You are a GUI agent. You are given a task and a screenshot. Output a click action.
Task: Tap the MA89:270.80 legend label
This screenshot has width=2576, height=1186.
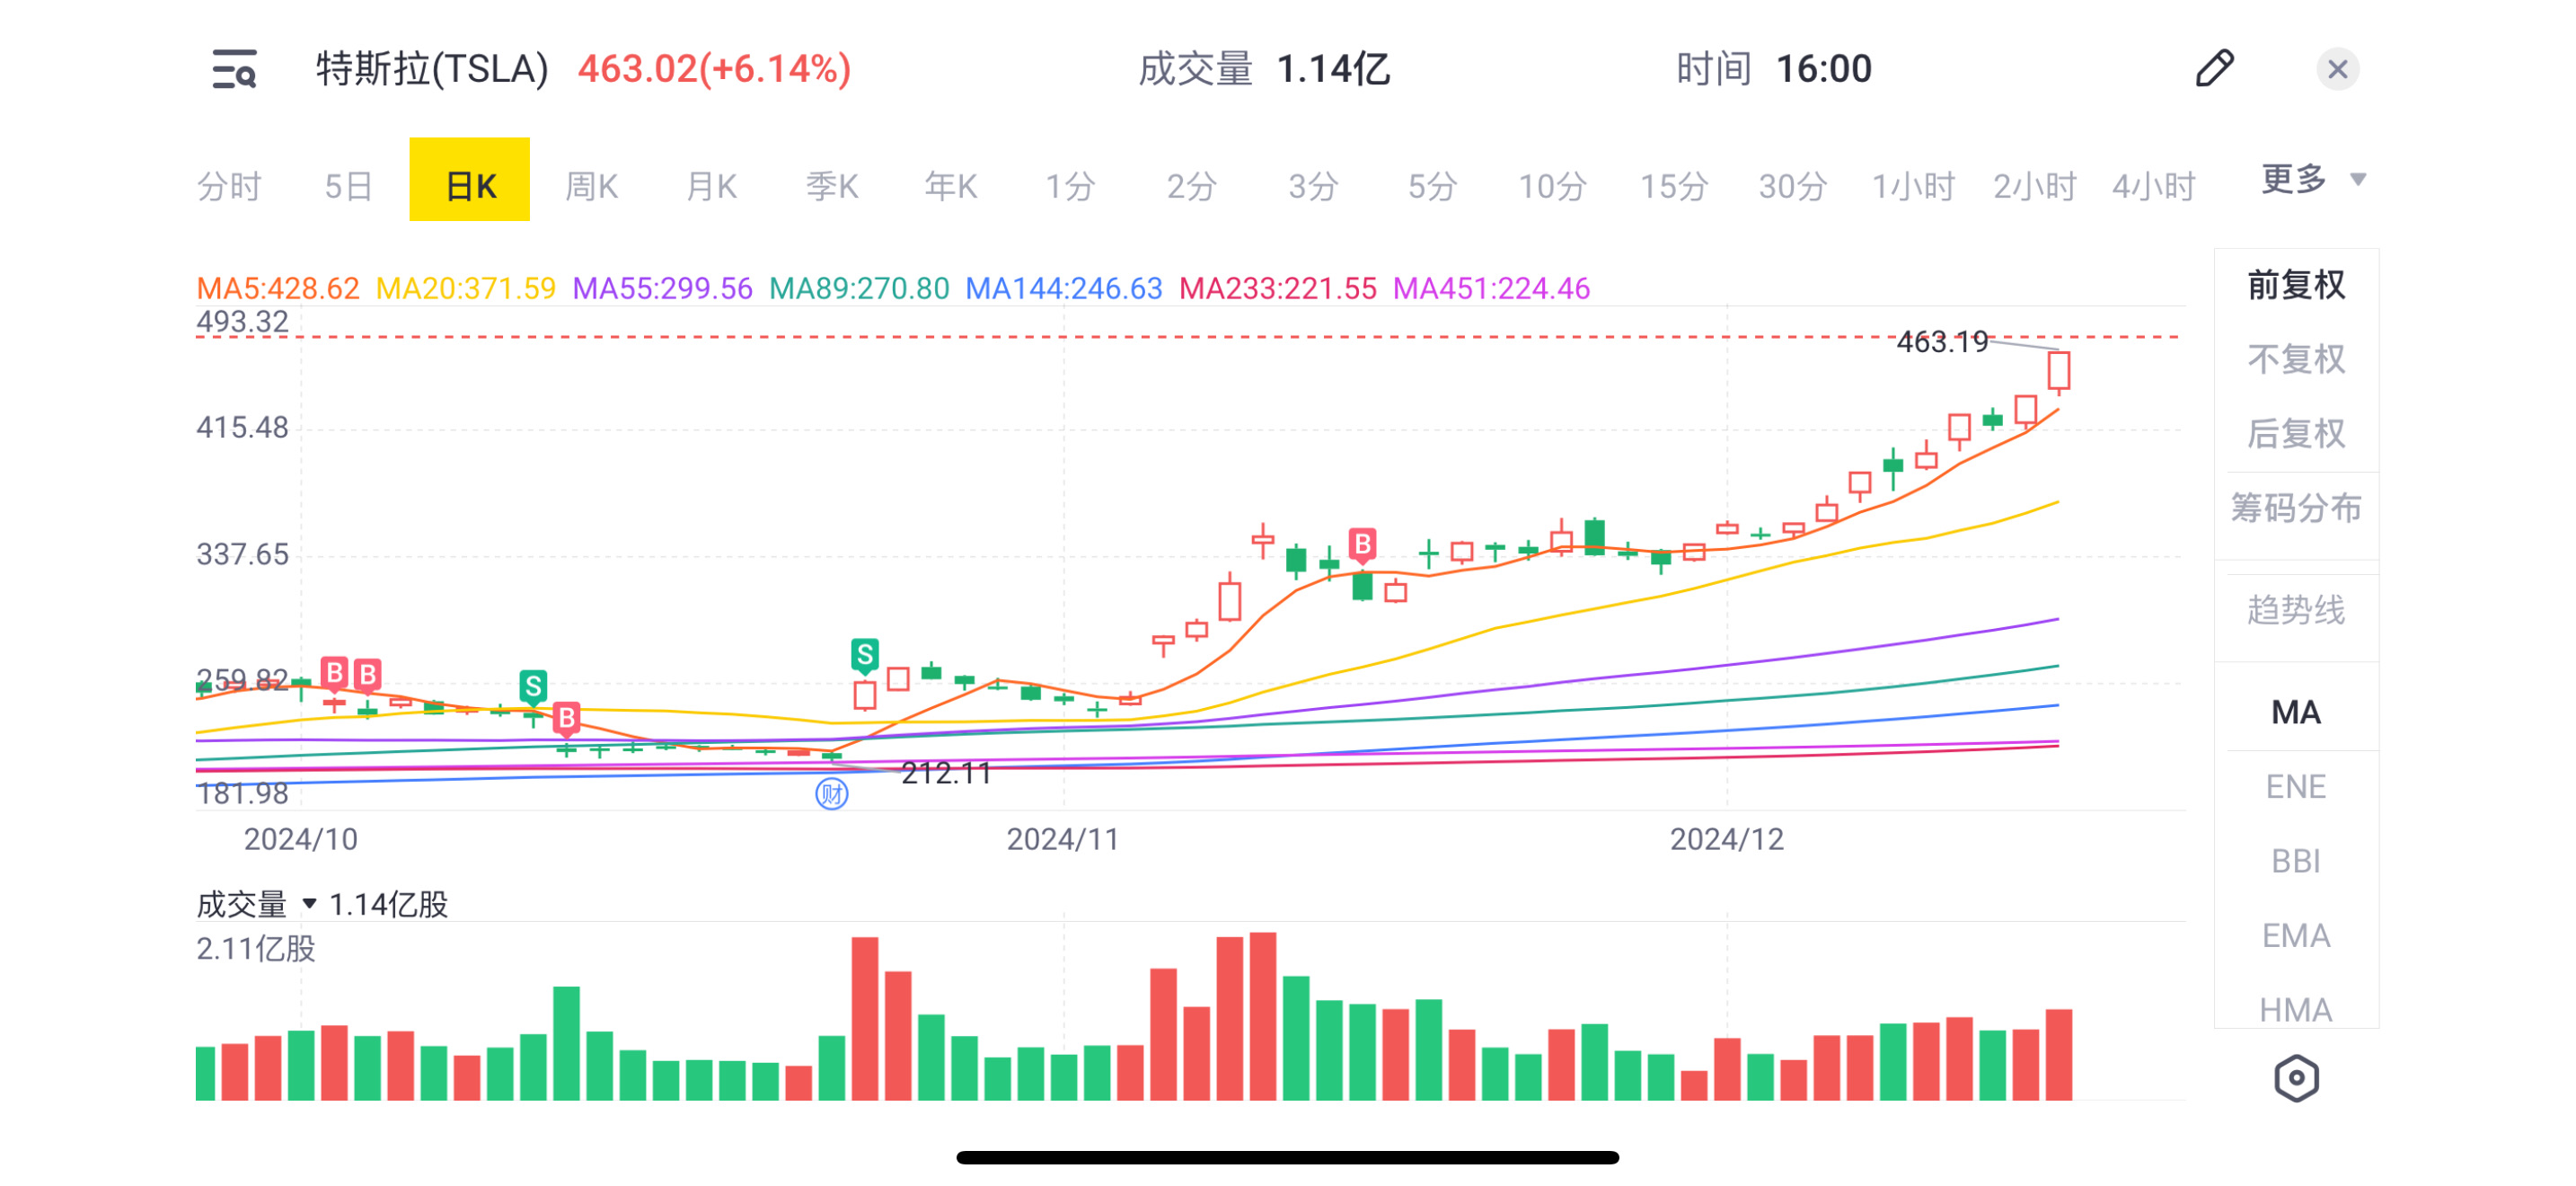(859, 289)
